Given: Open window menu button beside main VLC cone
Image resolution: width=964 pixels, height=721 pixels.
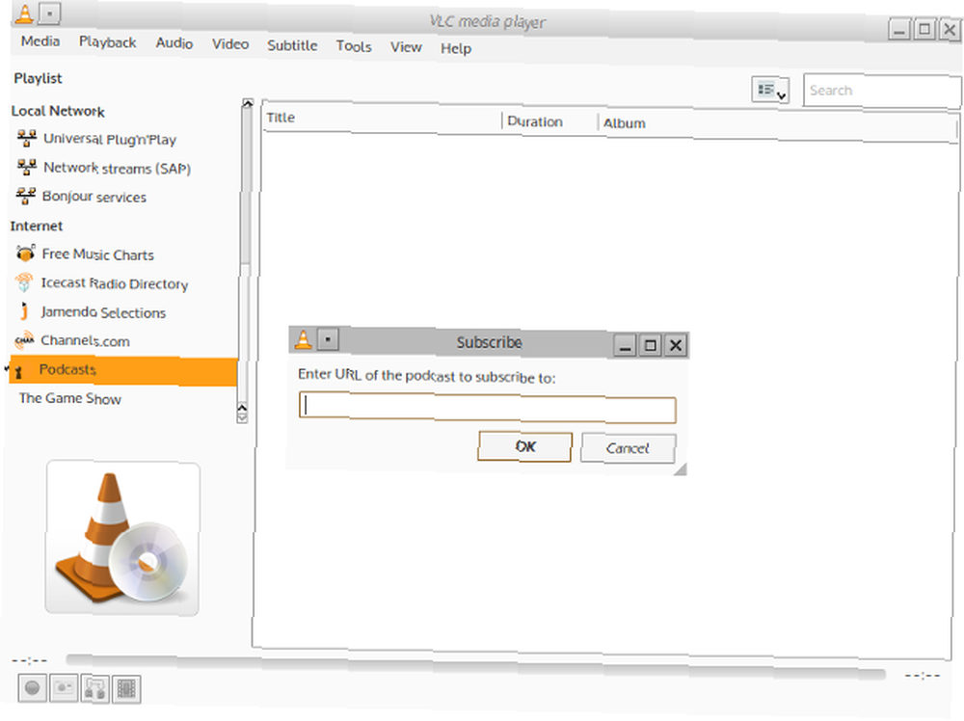Looking at the screenshot, I should click(50, 13).
